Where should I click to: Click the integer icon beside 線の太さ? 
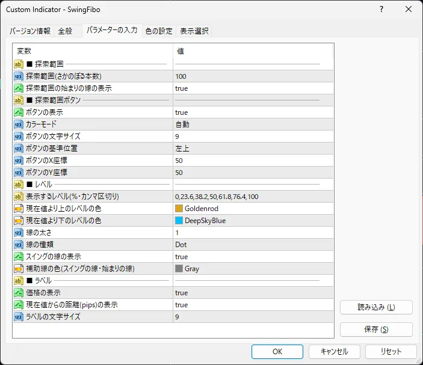tap(18, 232)
